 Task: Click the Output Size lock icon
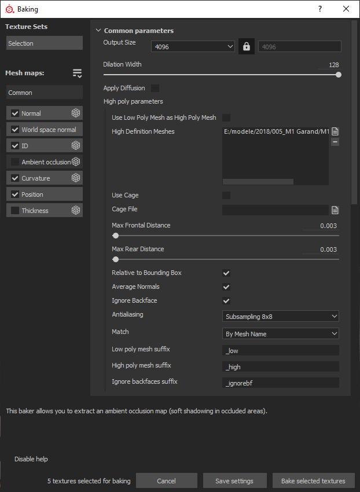tap(247, 46)
